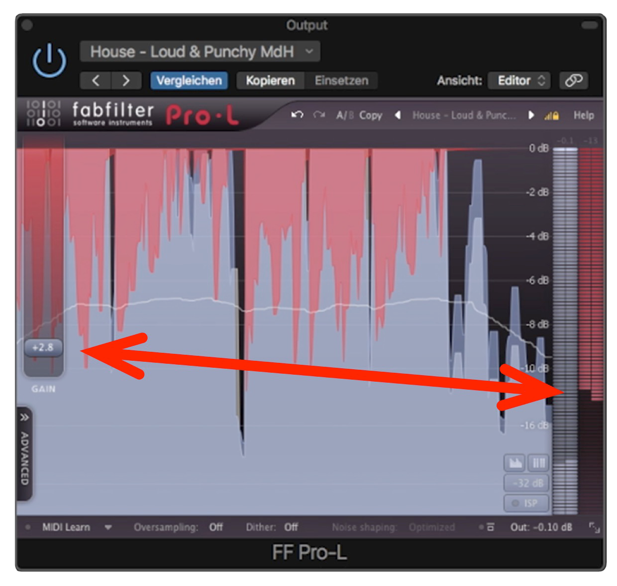
Task: Click the FabFilter undo arrow
Action: point(297,115)
